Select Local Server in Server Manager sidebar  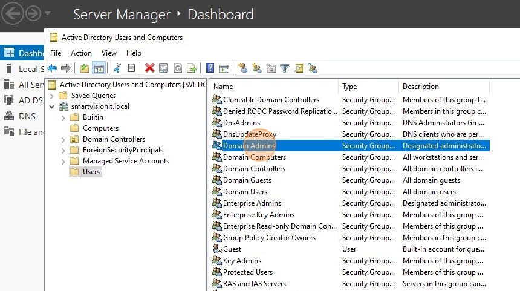point(22,69)
